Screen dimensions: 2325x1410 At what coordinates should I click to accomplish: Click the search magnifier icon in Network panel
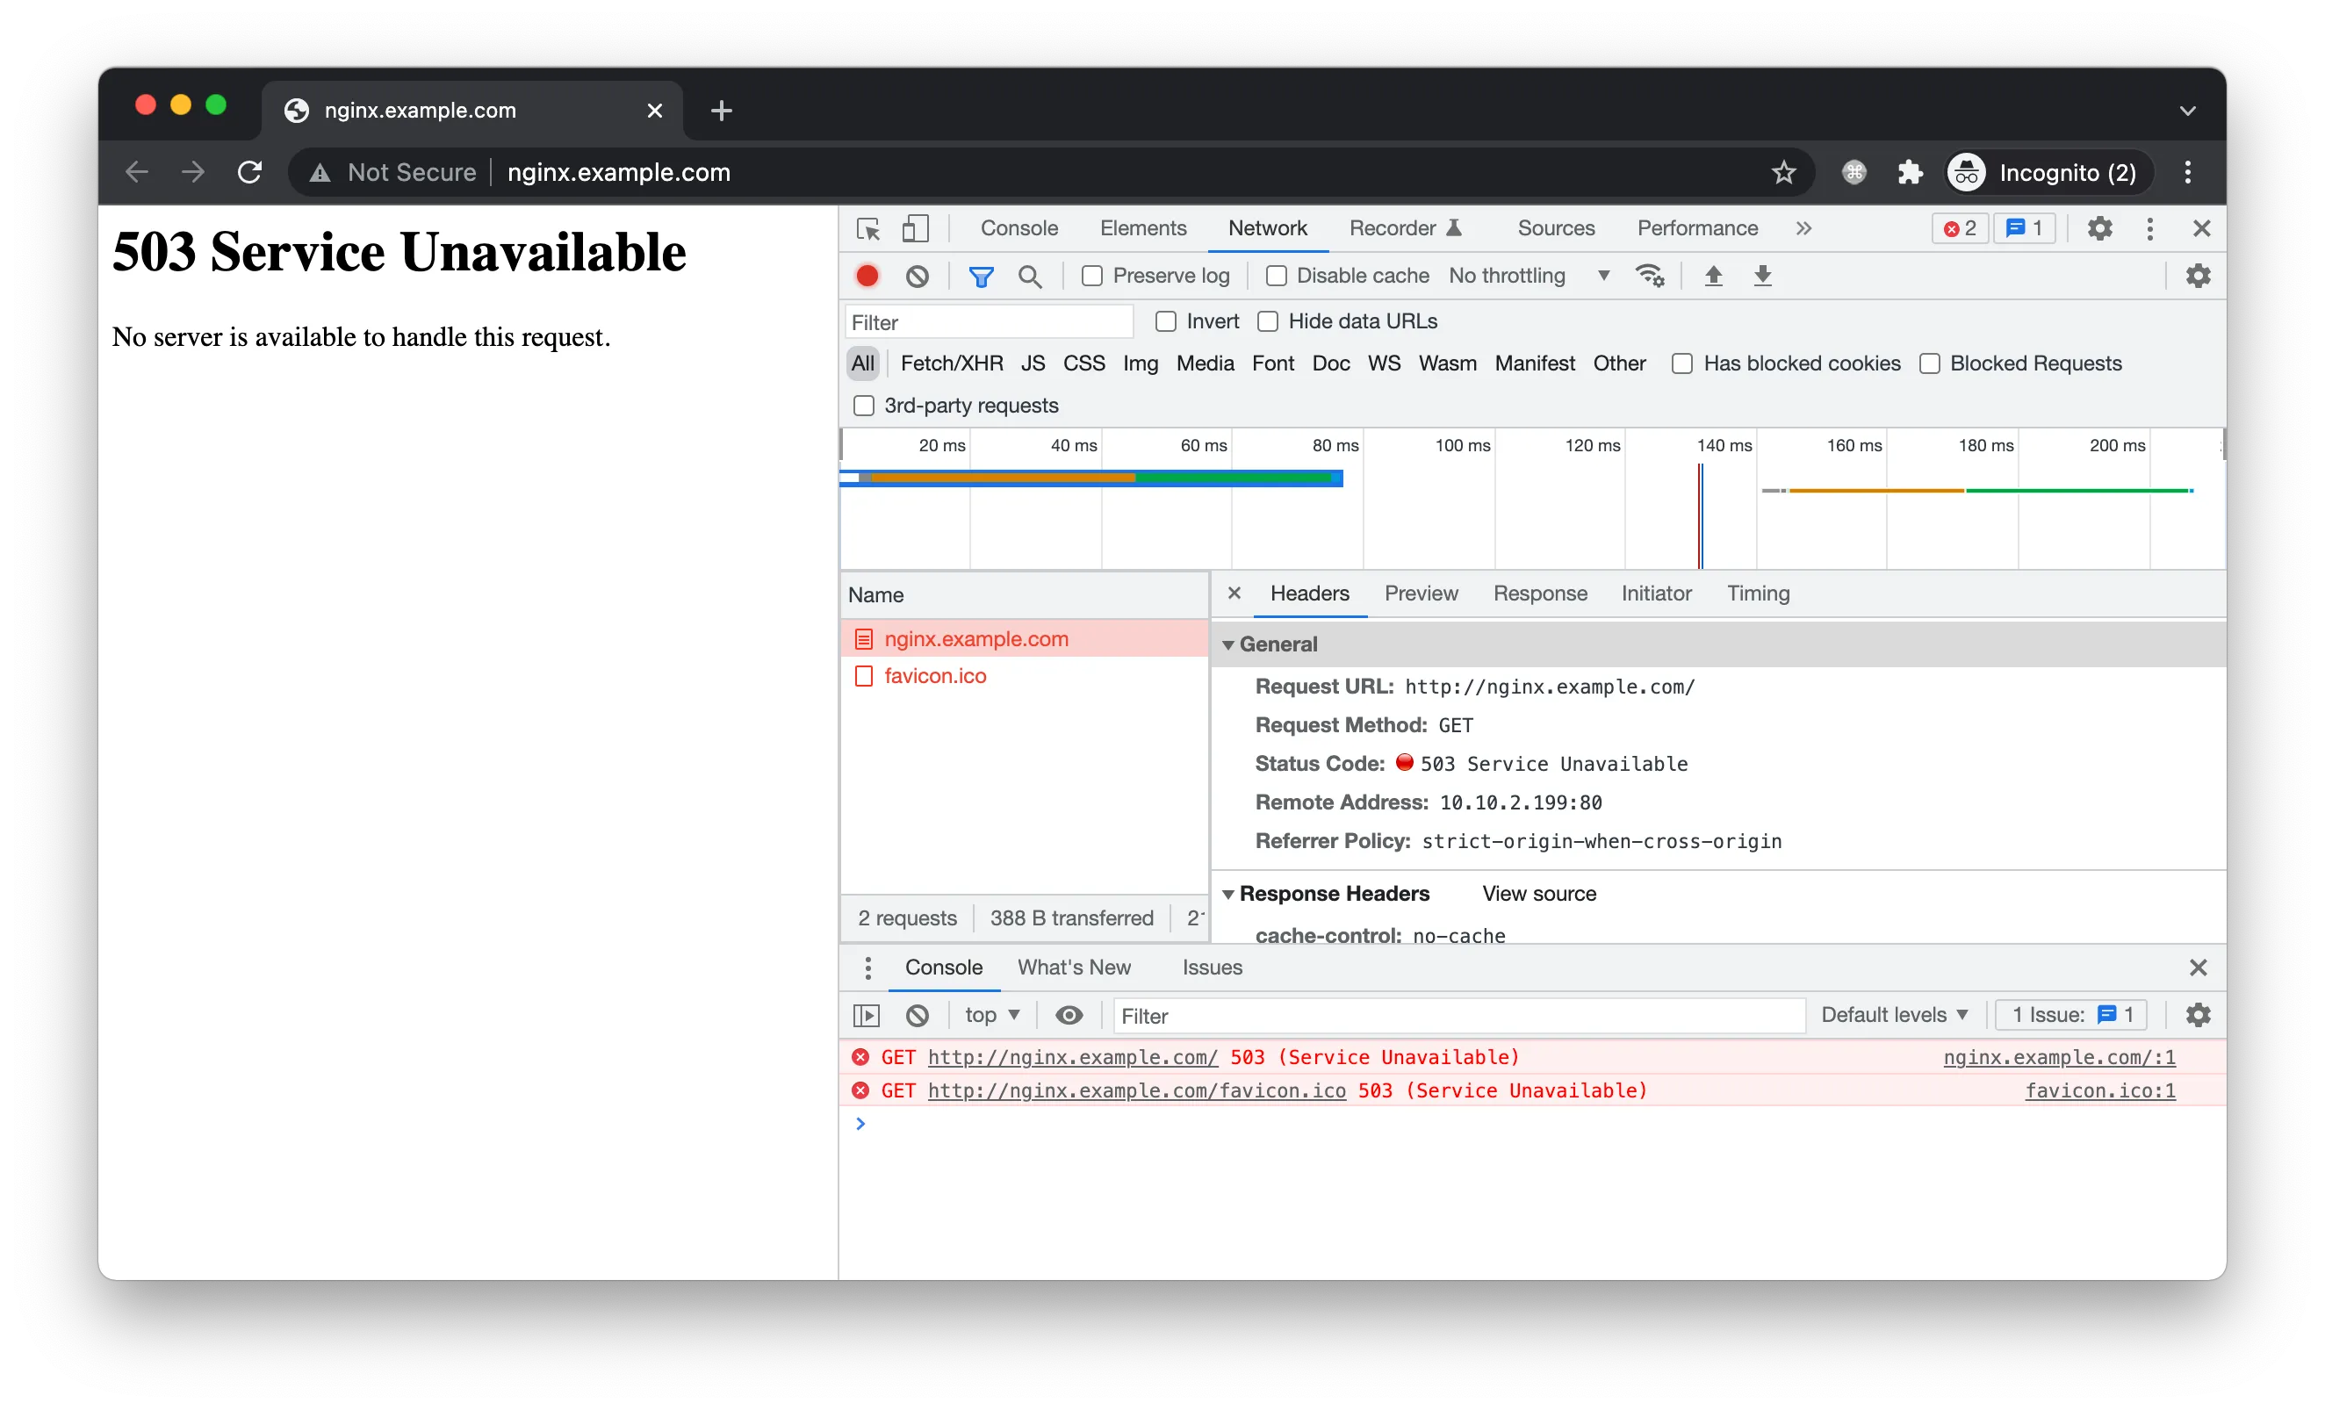coord(1032,274)
